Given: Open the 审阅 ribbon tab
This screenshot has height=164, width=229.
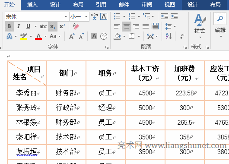Looking at the screenshot, I should click(x=147, y=5).
